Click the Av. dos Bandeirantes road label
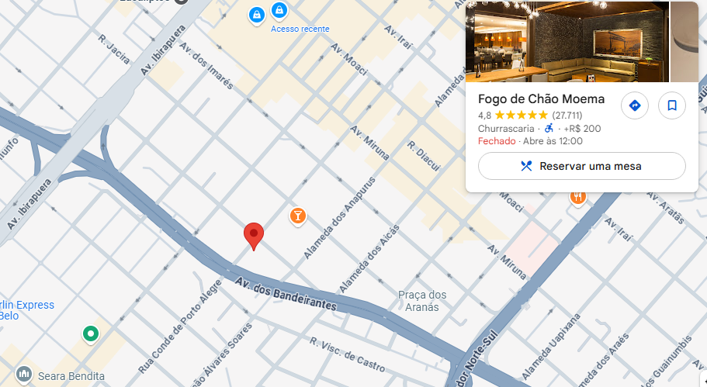Viewport: 707px width, 387px height. tap(286, 294)
